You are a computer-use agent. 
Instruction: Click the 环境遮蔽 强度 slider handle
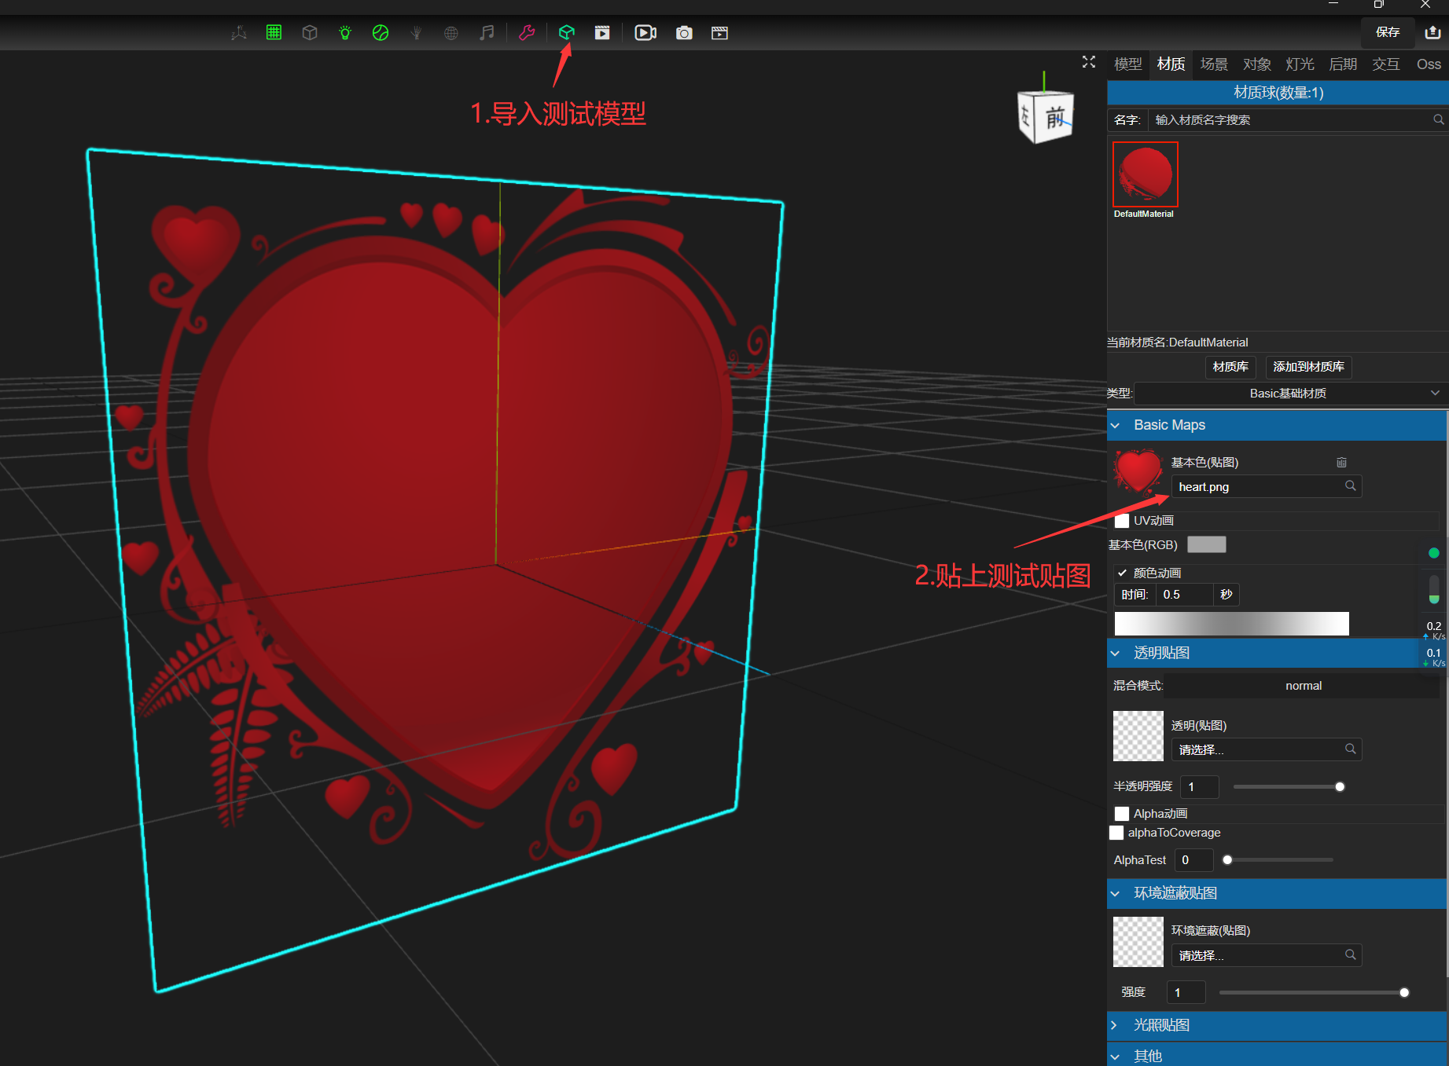(x=1404, y=993)
